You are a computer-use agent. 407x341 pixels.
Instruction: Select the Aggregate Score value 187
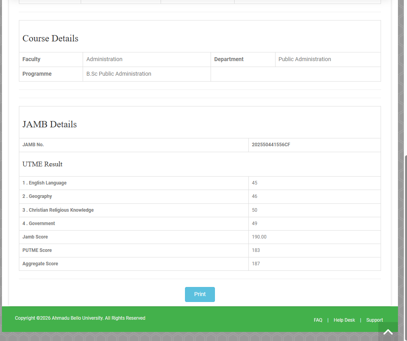(256, 264)
